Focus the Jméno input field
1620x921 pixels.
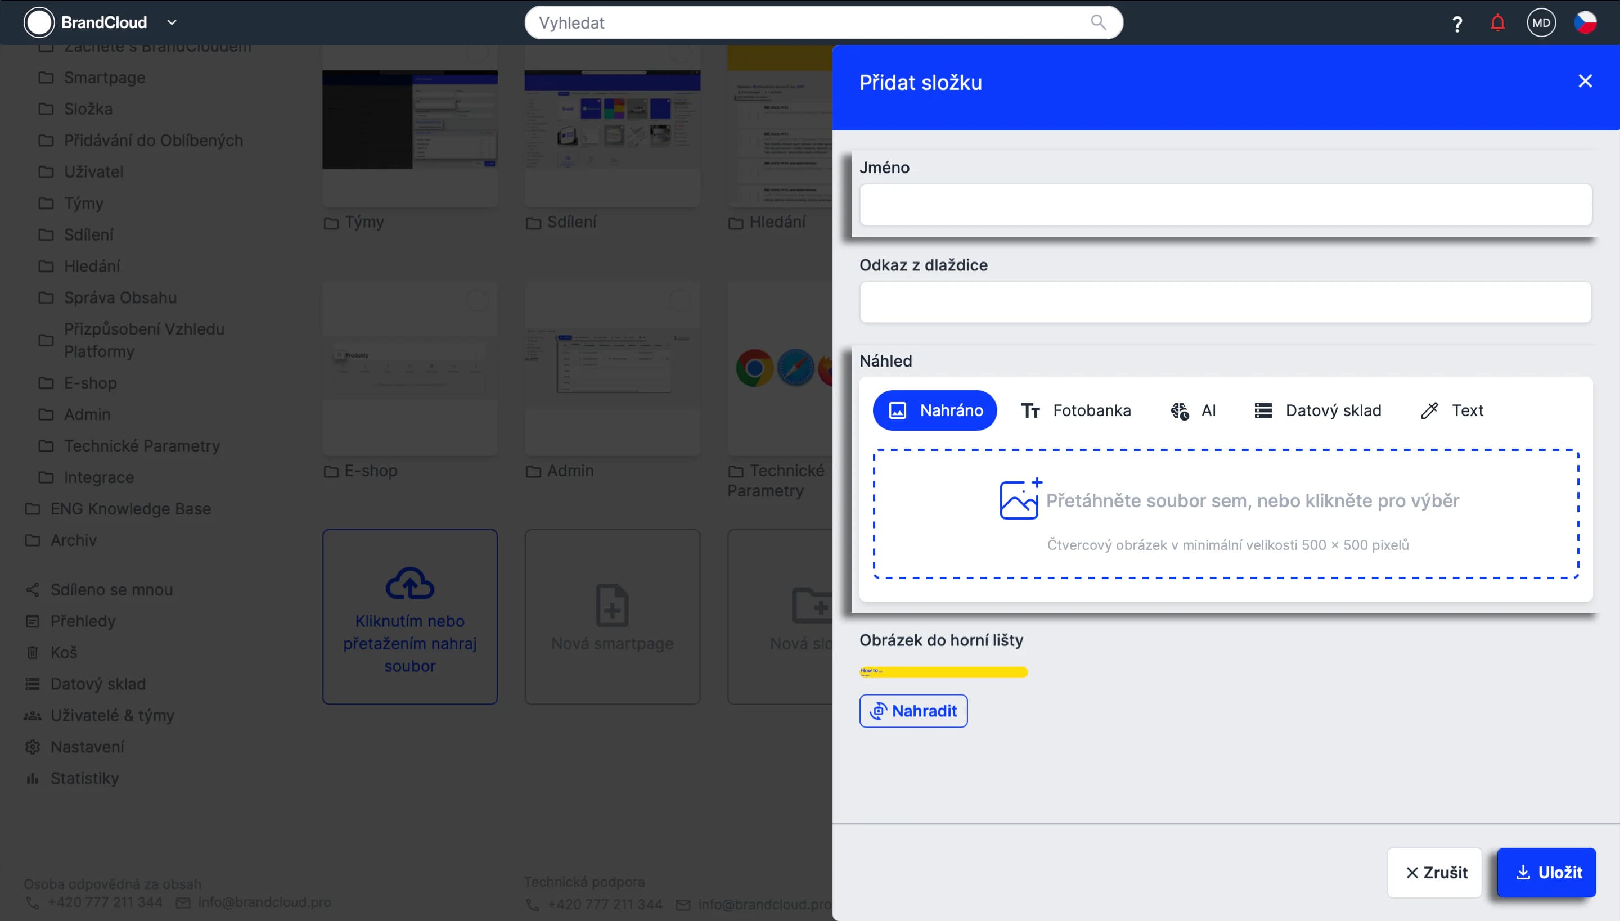tap(1225, 205)
